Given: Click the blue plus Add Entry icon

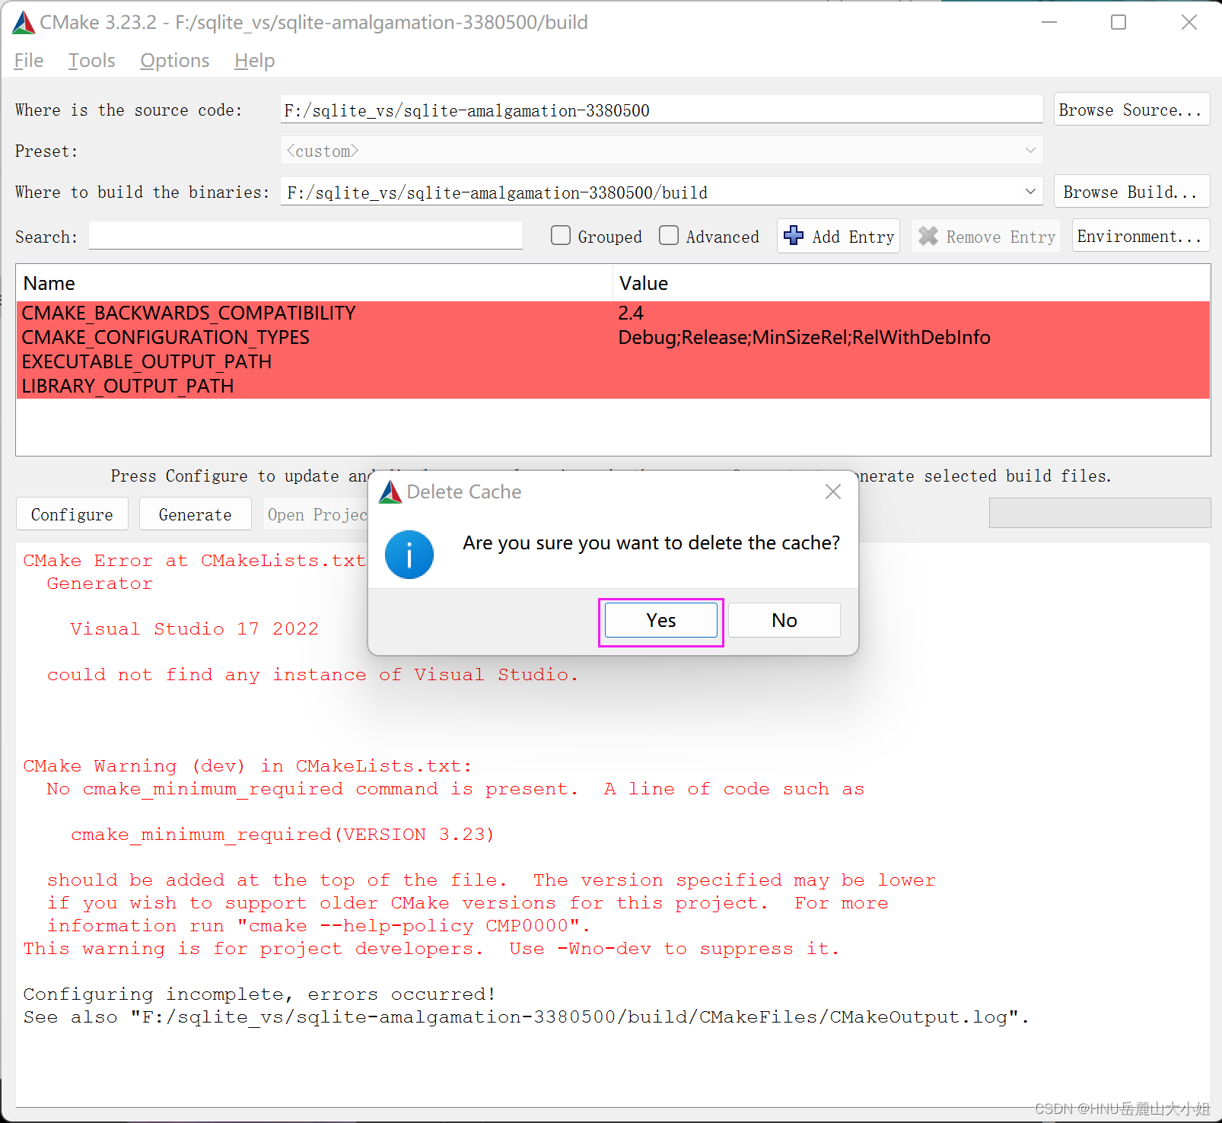Looking at the screenshot, I should (x=794, y=236).
